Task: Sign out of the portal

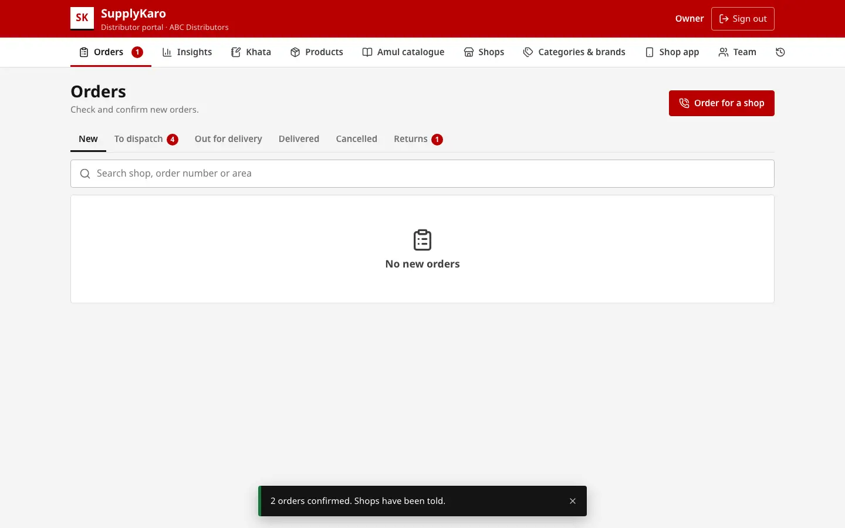Action: pyautogui.click(x=742, y=19)
